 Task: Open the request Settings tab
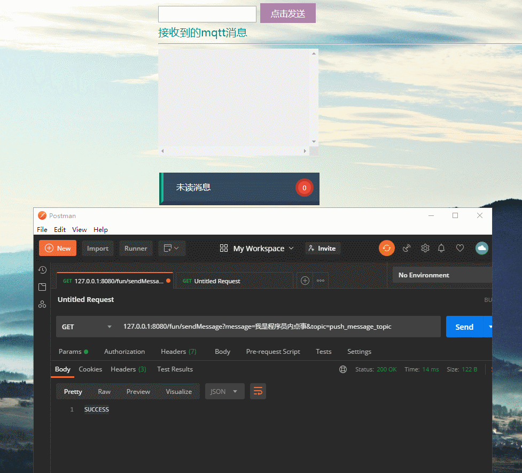[x=359, y=352]
